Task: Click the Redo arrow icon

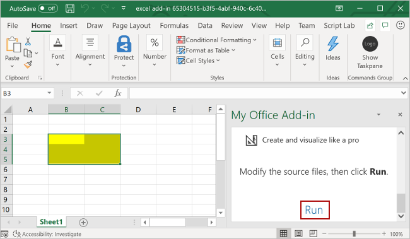Action: click(x=105, y=9)
